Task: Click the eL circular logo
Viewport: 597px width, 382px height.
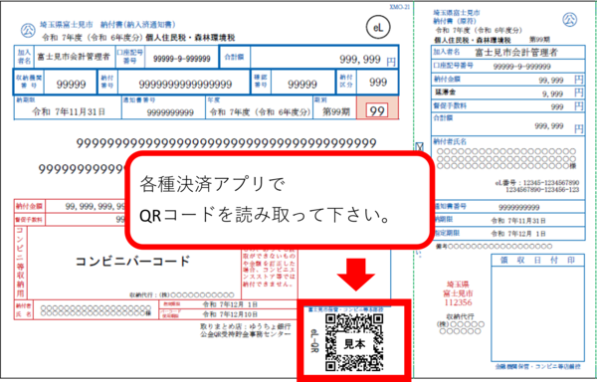Action: (x=378, y=28)
